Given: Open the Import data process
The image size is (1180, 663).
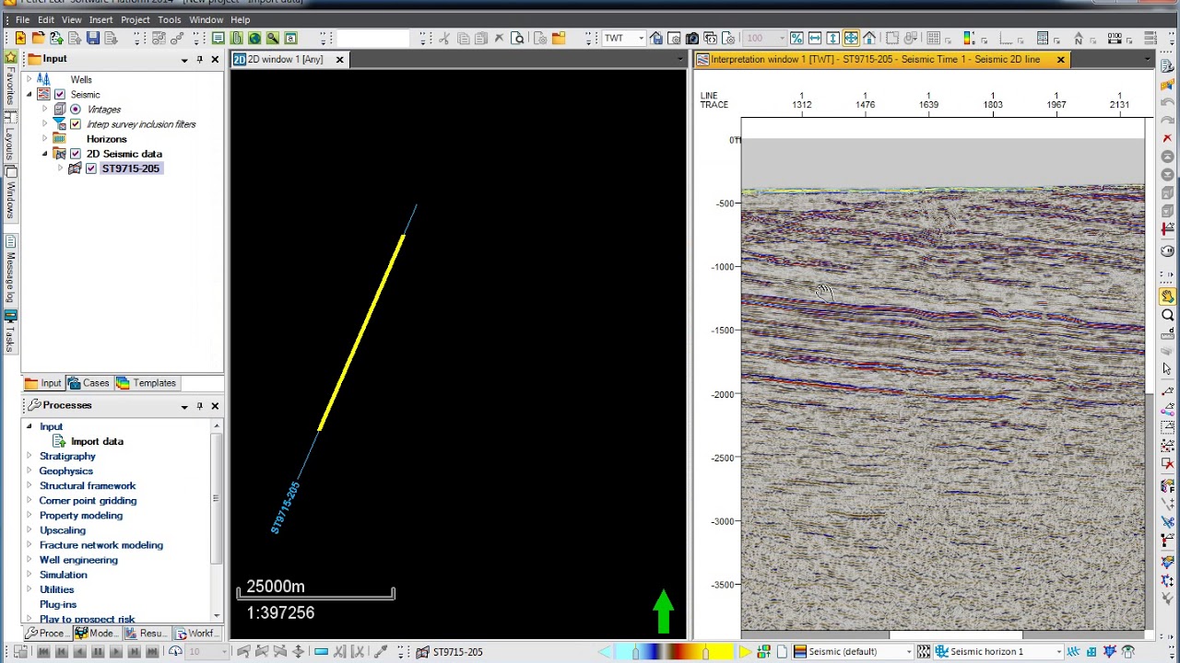Looking at the screenshot, I should click(97, 441).
